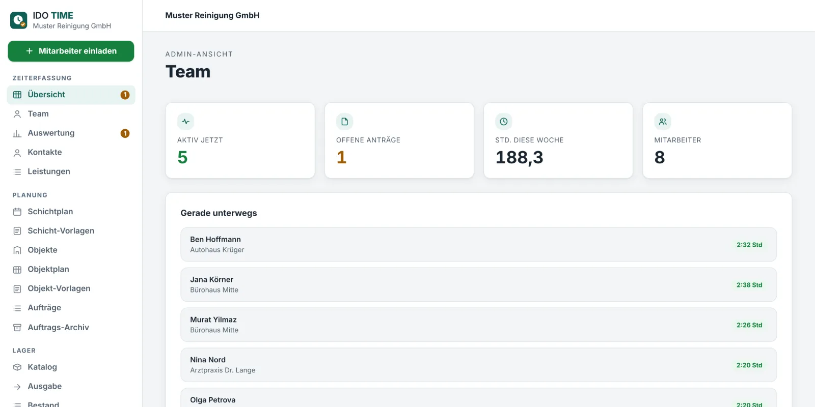Click the notification badge next to Übersicht
This screenshot has width=815, height=407.
pyautogui.click(x=125, y=95)
